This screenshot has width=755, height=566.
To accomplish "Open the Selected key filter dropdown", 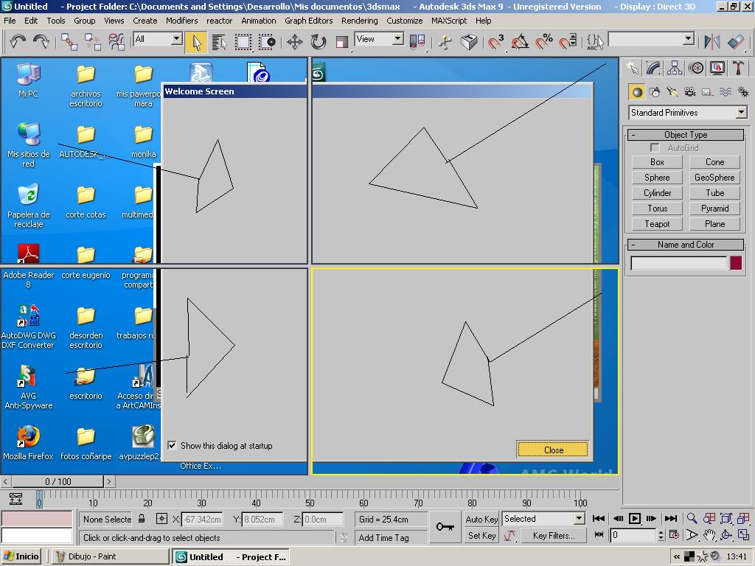I will point(580,519).
